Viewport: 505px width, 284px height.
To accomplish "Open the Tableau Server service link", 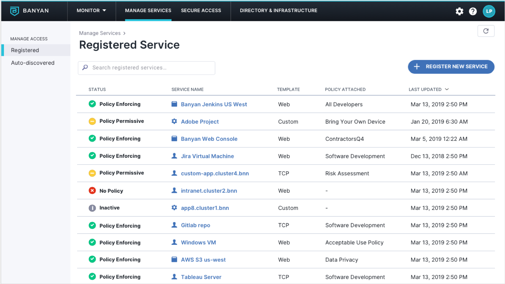I will click(x=201, y=277).
